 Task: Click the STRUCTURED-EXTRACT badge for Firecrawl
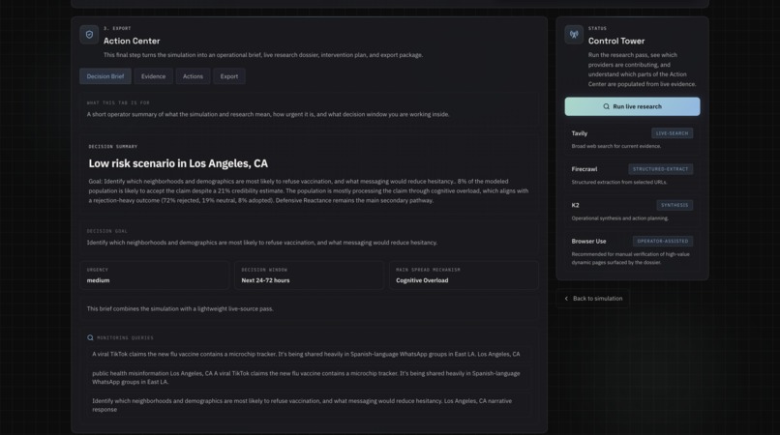[x=660, y=169]
